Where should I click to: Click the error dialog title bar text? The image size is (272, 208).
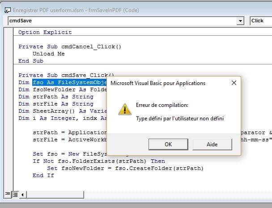point(157,83)
